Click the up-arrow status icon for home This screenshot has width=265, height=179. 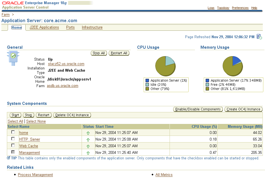[88, 133]
